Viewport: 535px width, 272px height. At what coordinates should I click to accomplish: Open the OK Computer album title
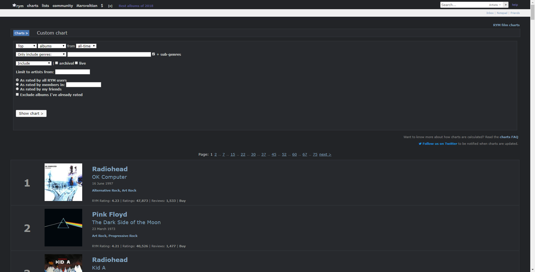tap(110, 177)
